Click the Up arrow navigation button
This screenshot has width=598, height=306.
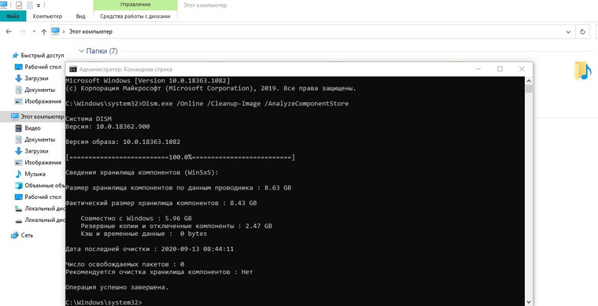(x=43, y=32)
